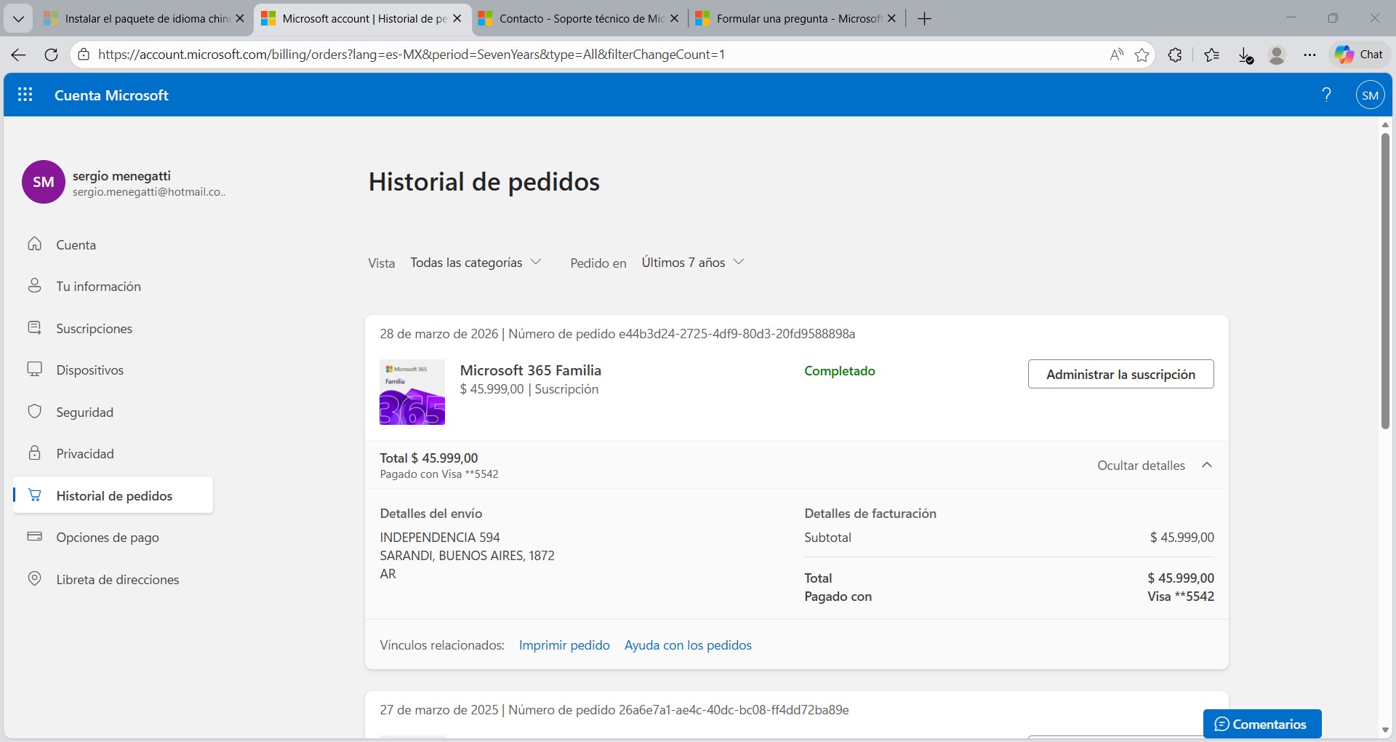Screen dimensions: 1396x742
Task: Open Libreta de direcciones in the sidebar
Action: point(113,580)
